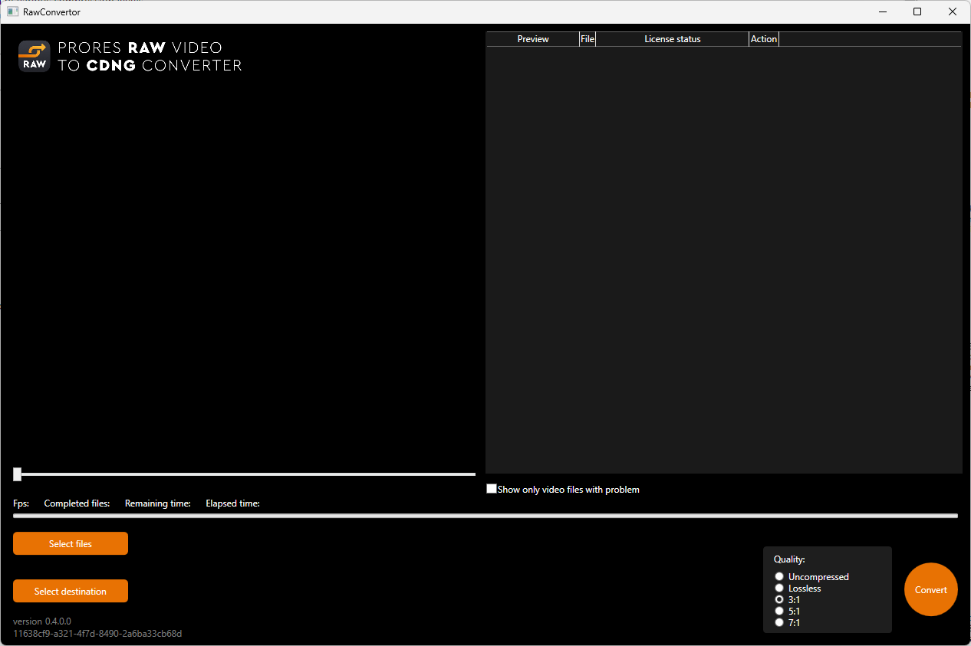
Task: Click the Select files button
Action: [70, 543]
